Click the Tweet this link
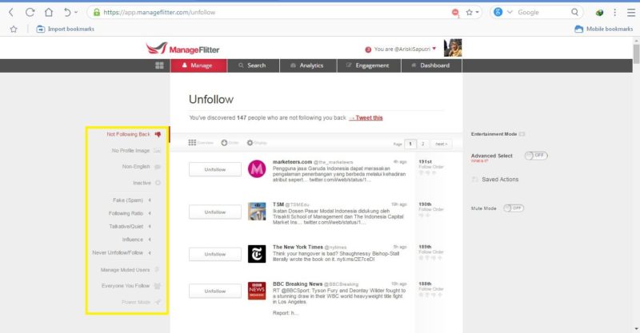Image resolution: width=640 pixels, height=333 pixels. pyautogui.click(x=366, y=118)
